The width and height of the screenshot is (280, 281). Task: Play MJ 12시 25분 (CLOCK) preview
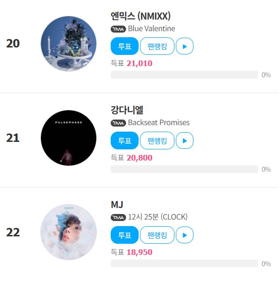[x=185, y=235]
